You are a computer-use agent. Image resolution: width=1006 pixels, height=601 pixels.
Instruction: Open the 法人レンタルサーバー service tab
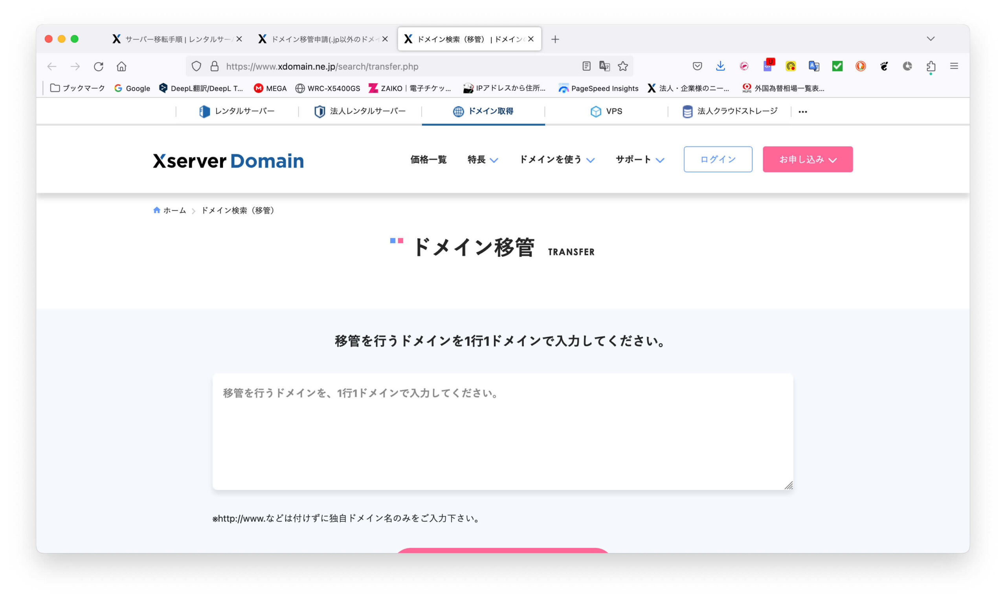[x=360, y=111]
